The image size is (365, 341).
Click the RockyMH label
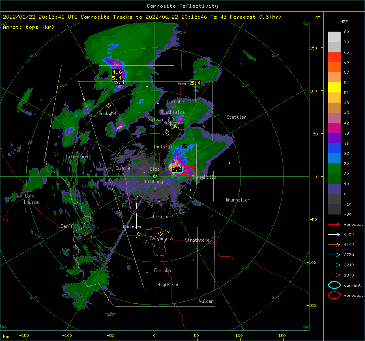[107, 114]
